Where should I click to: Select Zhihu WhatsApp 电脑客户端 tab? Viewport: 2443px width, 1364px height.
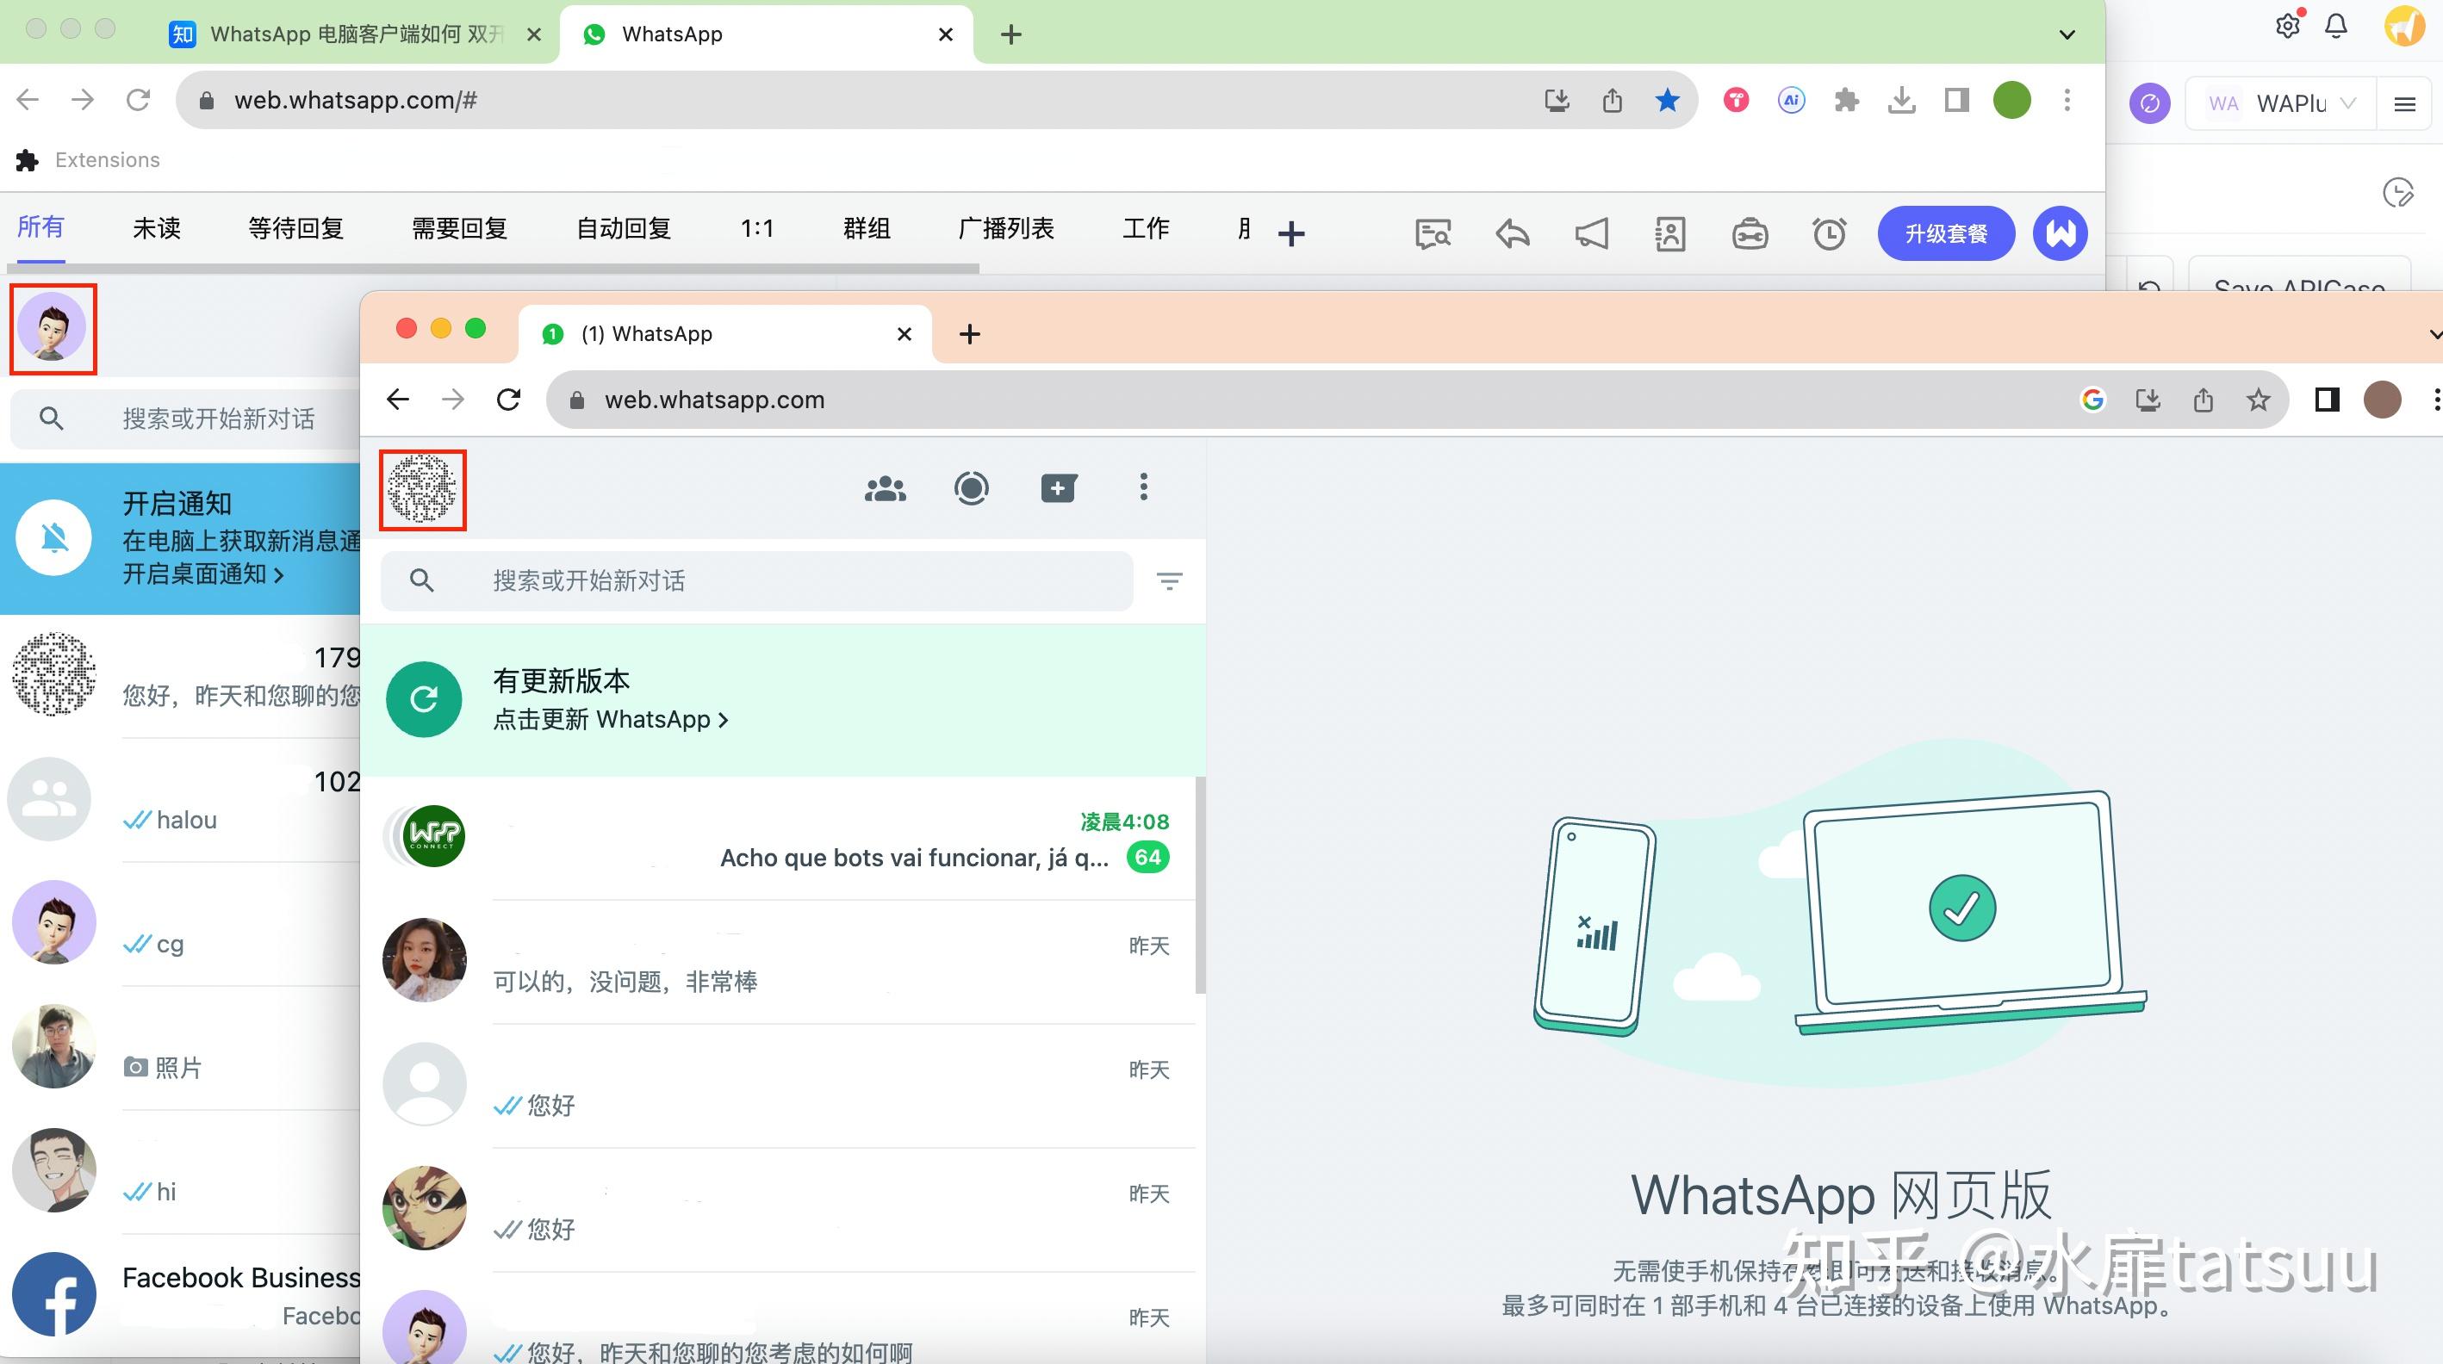355,34
